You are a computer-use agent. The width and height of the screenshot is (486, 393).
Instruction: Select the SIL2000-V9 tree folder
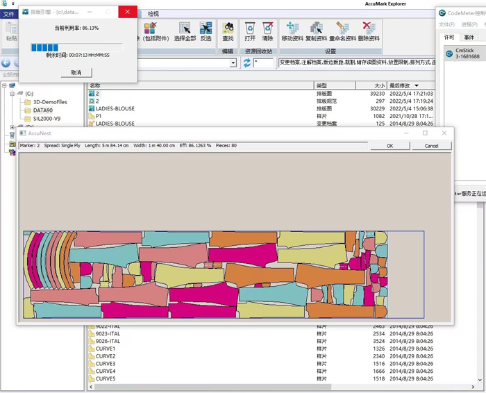click(x=47, y=119)
